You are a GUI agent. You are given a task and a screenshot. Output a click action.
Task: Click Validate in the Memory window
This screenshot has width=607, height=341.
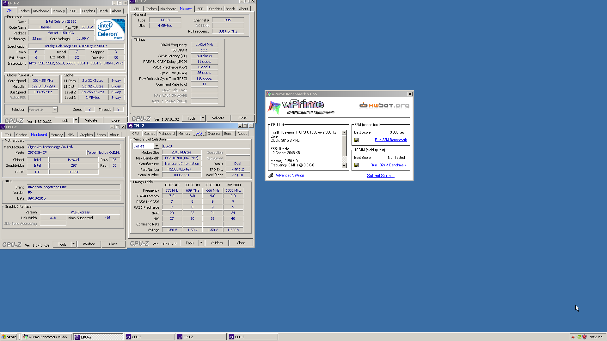pyautogui.click(x=218, y=118)
